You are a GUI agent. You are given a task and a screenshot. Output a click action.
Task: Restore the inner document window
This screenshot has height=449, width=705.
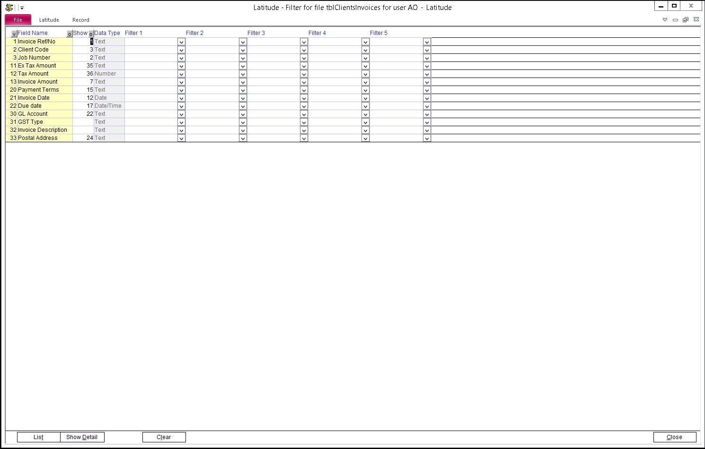[x=686, y=20]
